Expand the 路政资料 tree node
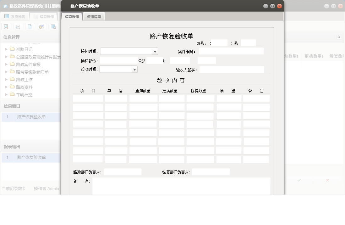 [x=6, y=87]
